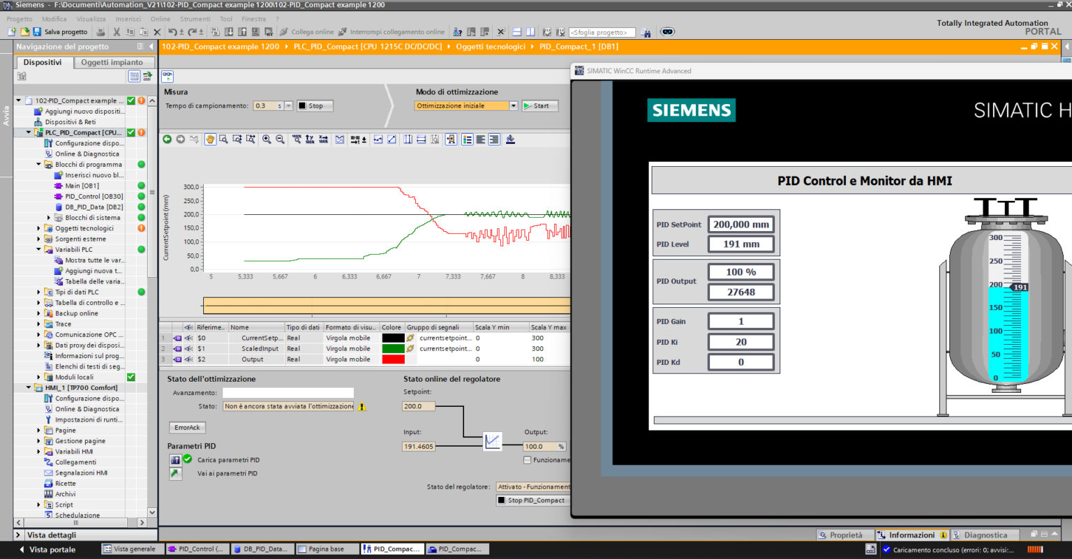Toggle visibility icon for ScaledInput row
This screenshot has height=559, width=1072.
(x=188, y=349)
